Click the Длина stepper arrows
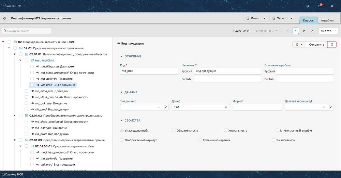341x178 pixels. (x=226, y=107)
